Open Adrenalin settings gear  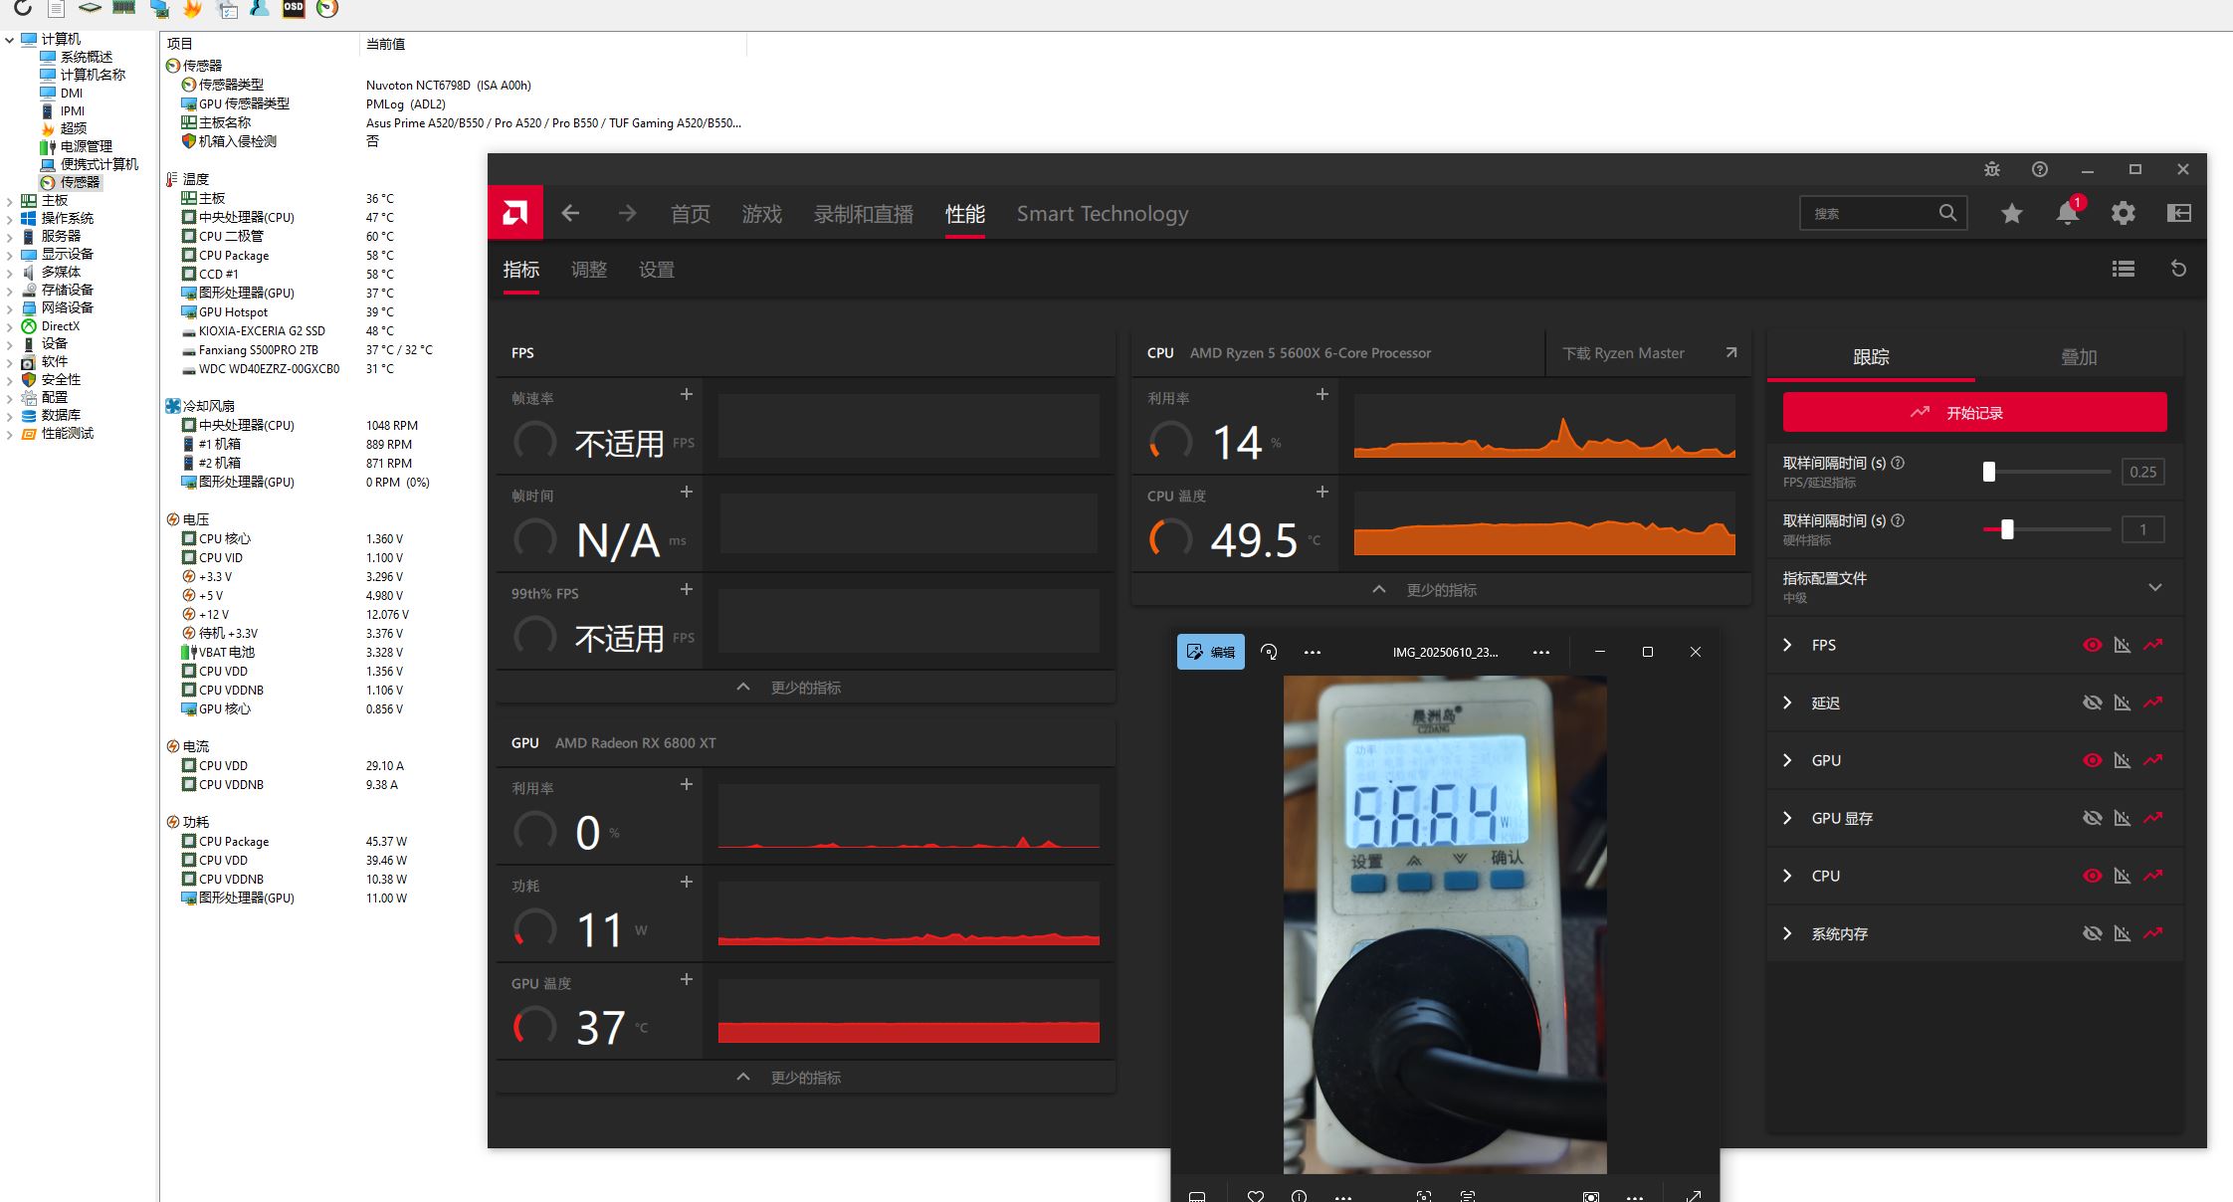pos(2123,212)
